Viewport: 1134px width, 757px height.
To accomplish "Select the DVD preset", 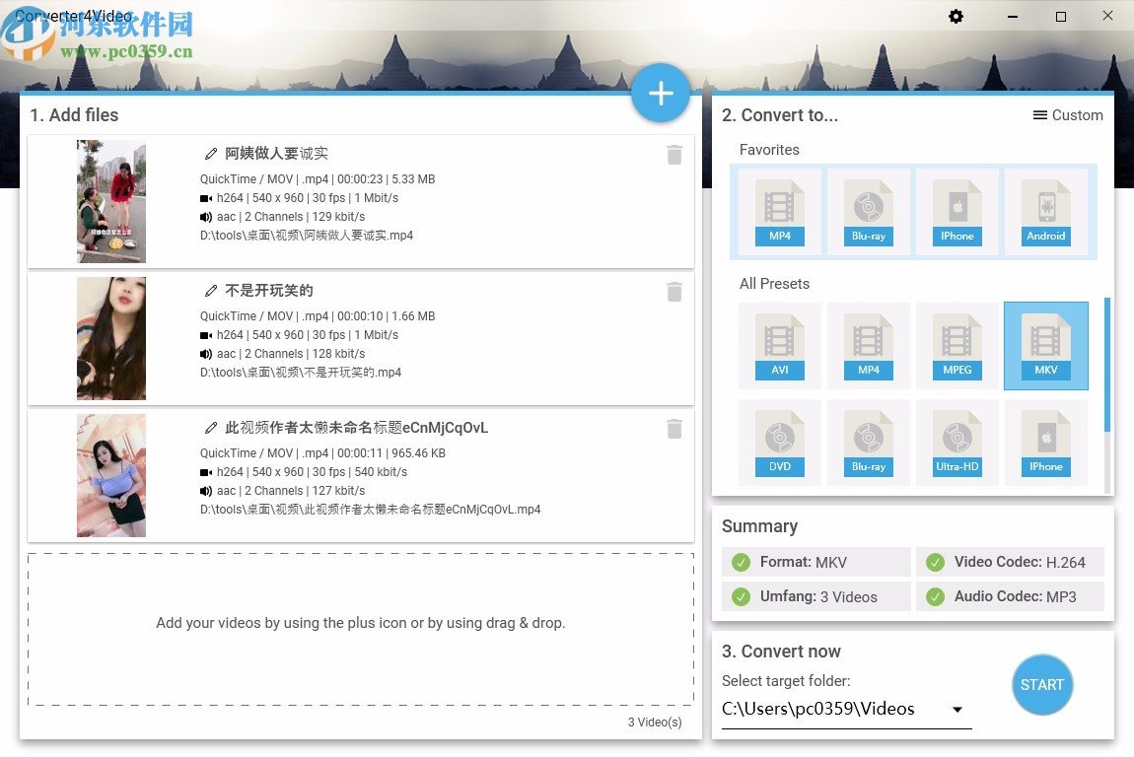I will [779, 442].
